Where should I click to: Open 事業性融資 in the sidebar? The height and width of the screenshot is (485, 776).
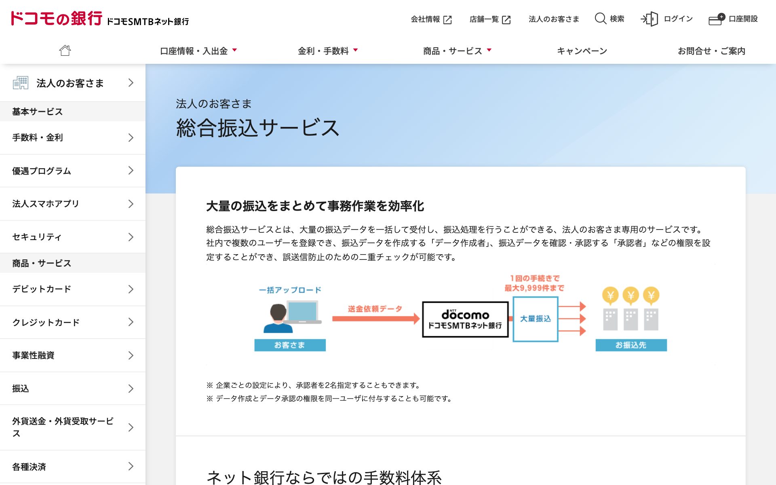[x=73, y=356]
